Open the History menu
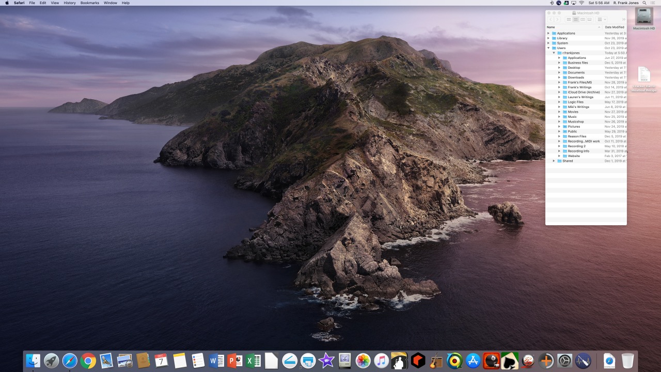This screenshot has height=372, width=661. (x=70, y=3)
